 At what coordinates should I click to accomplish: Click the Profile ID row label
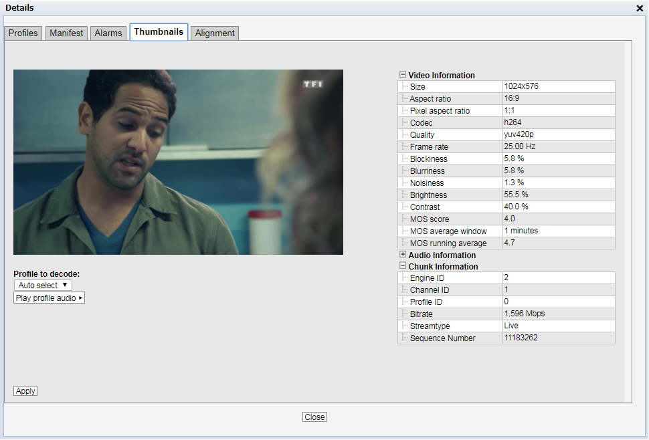click(426, 302)
